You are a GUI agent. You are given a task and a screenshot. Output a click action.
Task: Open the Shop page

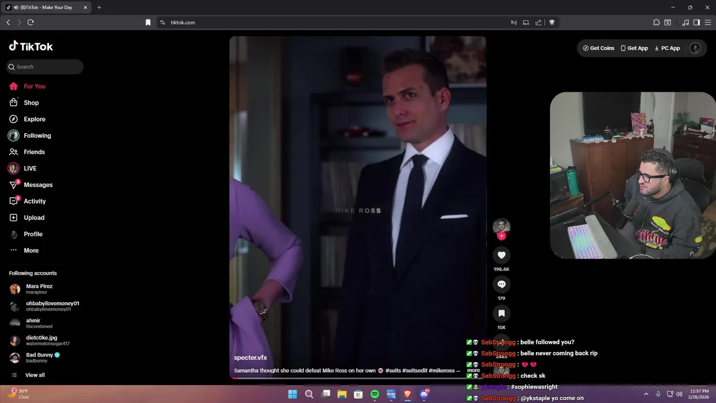[x=31, y=102]
